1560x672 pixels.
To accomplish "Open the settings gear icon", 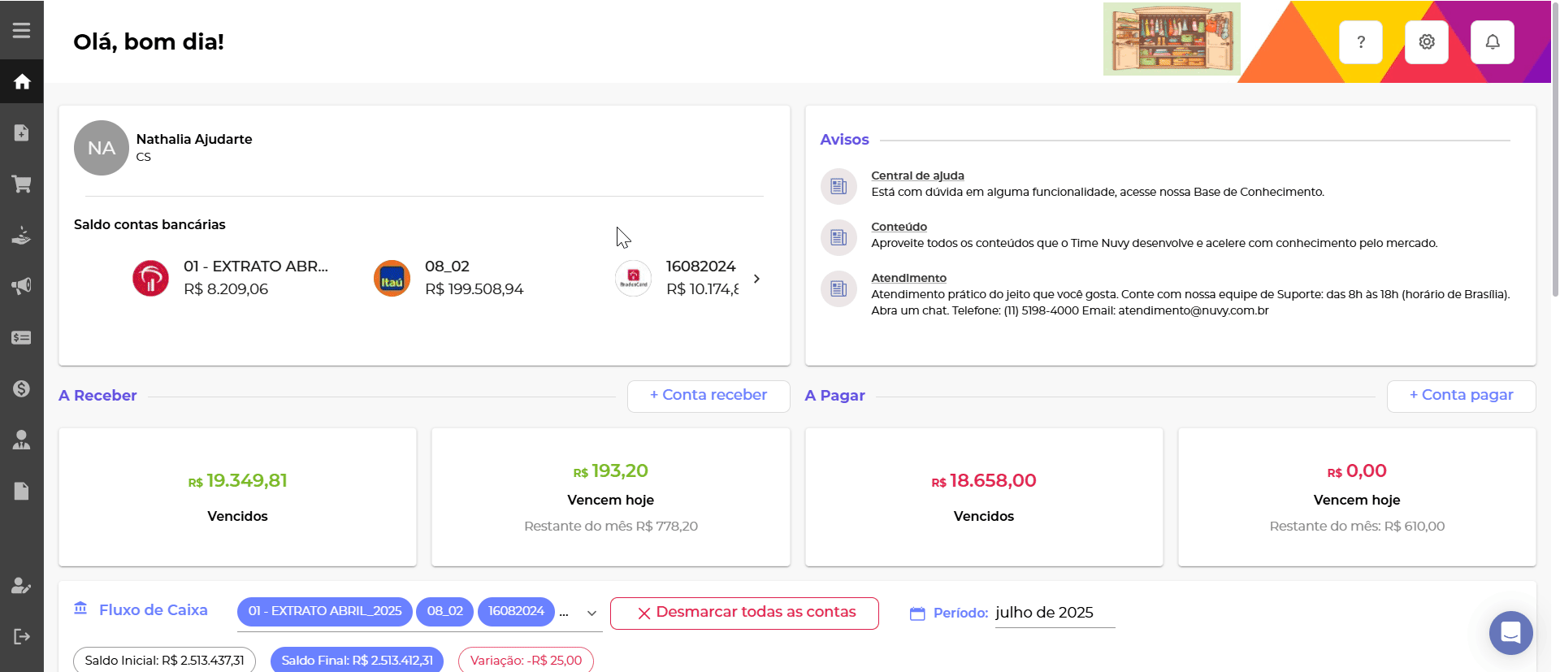I will (x=1426, y=42).
